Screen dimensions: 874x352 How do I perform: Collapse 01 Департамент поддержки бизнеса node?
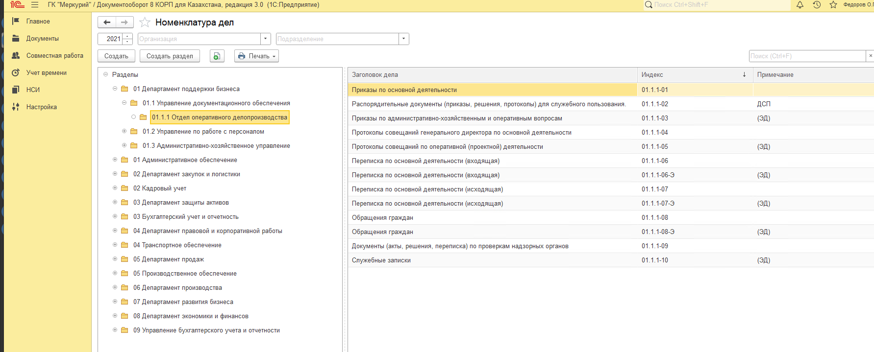[x=115, y=89]
